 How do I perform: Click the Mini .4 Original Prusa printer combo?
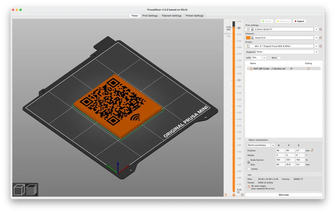pyautogui.click(x=279, y=46)
